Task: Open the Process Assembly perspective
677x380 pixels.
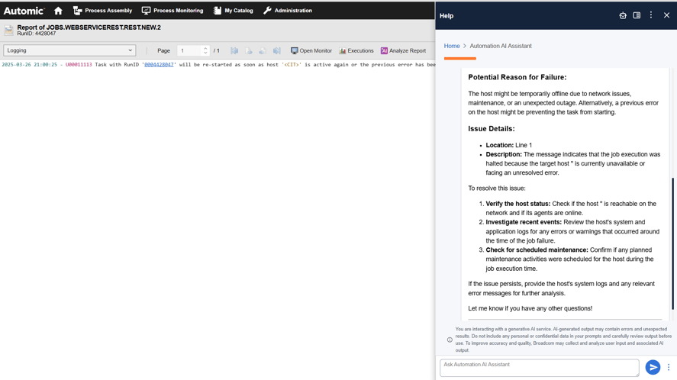Action: coord(102,11)
